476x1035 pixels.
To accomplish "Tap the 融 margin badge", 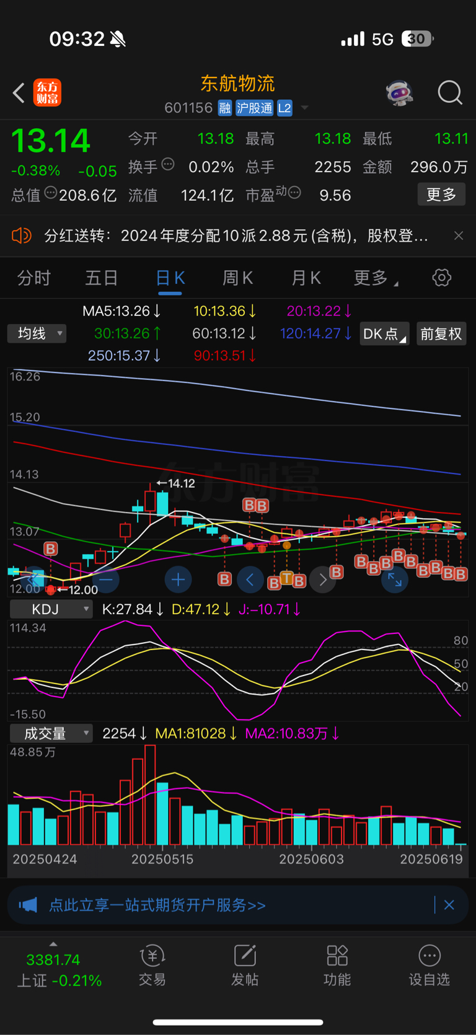I will pos(224,108).
